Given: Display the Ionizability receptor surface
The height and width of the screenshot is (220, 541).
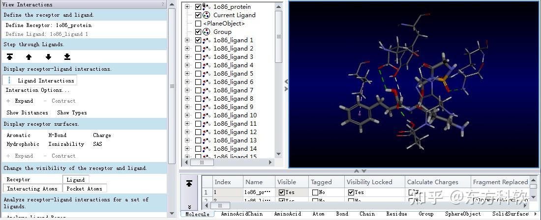Looking at the screenshot, I should click(x=66, y=144).
